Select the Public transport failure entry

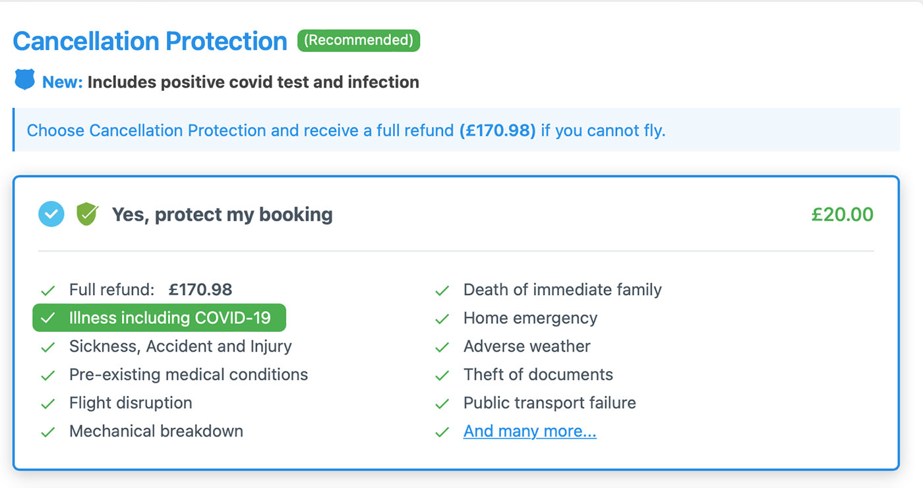coord(549,402)
